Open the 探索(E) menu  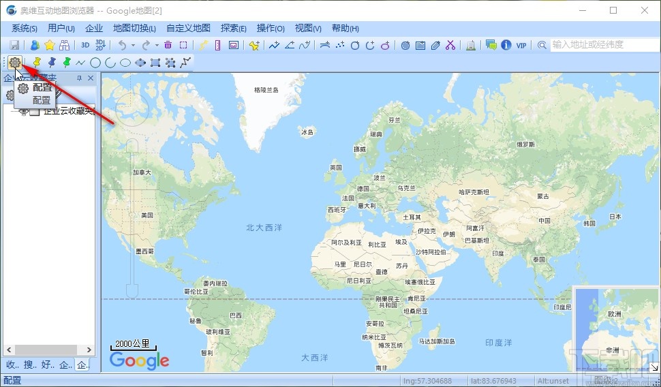point(234,28)
